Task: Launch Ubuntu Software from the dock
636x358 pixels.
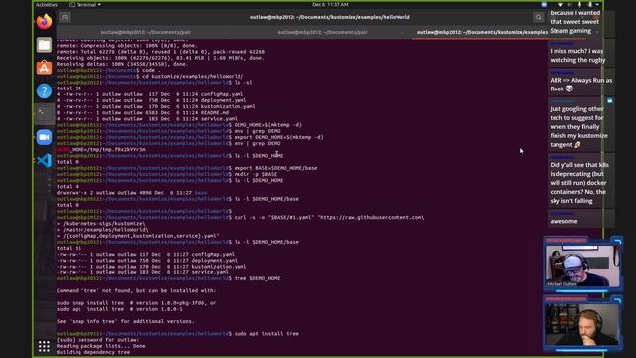Action: [44, 68]
